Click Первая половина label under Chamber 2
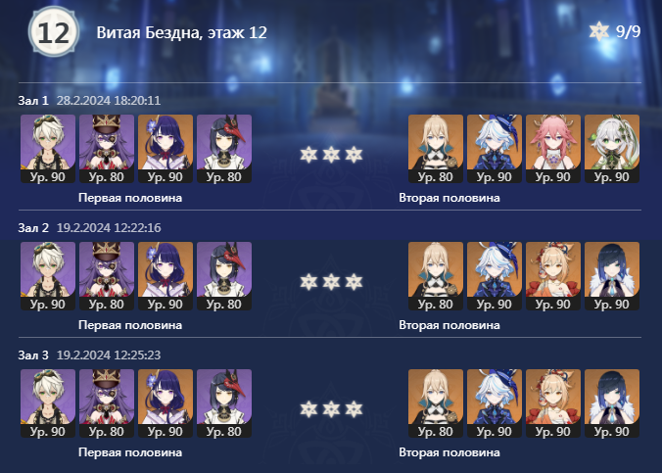 (130, 325)
